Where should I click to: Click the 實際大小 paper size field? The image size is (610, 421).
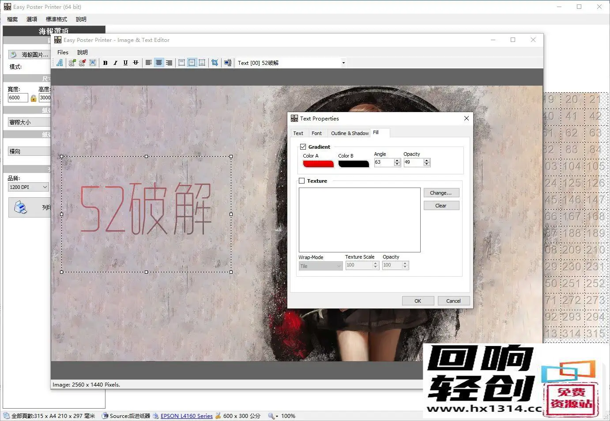29,122
